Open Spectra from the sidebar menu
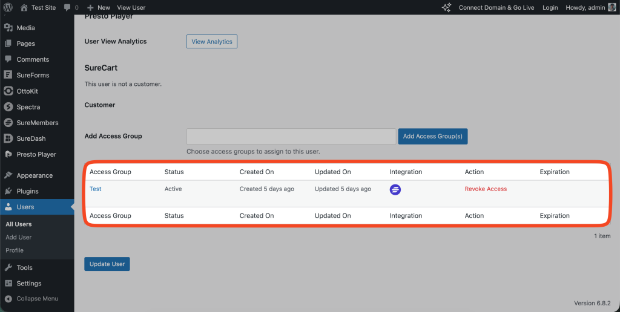The width and height of the screenshot is (620, 312). 28,107
